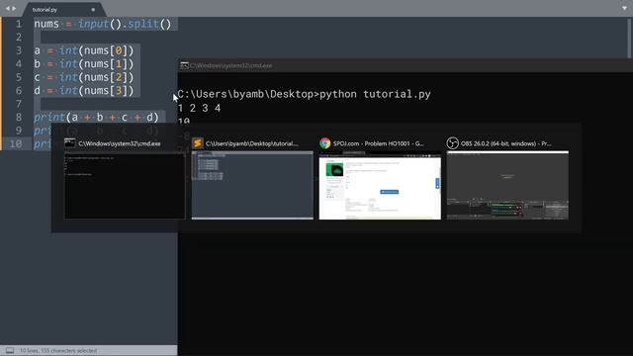Click on 'c = int(nums[2])' line

tap(83, 77)
